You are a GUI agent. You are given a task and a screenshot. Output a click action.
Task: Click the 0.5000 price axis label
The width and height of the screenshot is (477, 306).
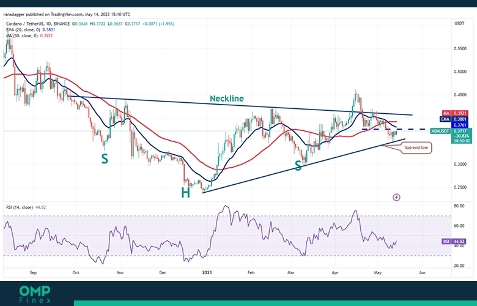point(460,72)
